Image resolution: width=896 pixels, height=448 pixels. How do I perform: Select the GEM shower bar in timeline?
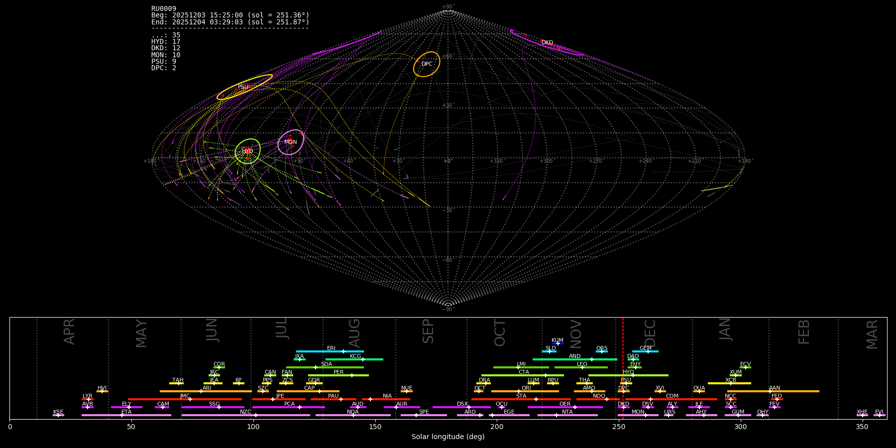click(x=645, y=351)
